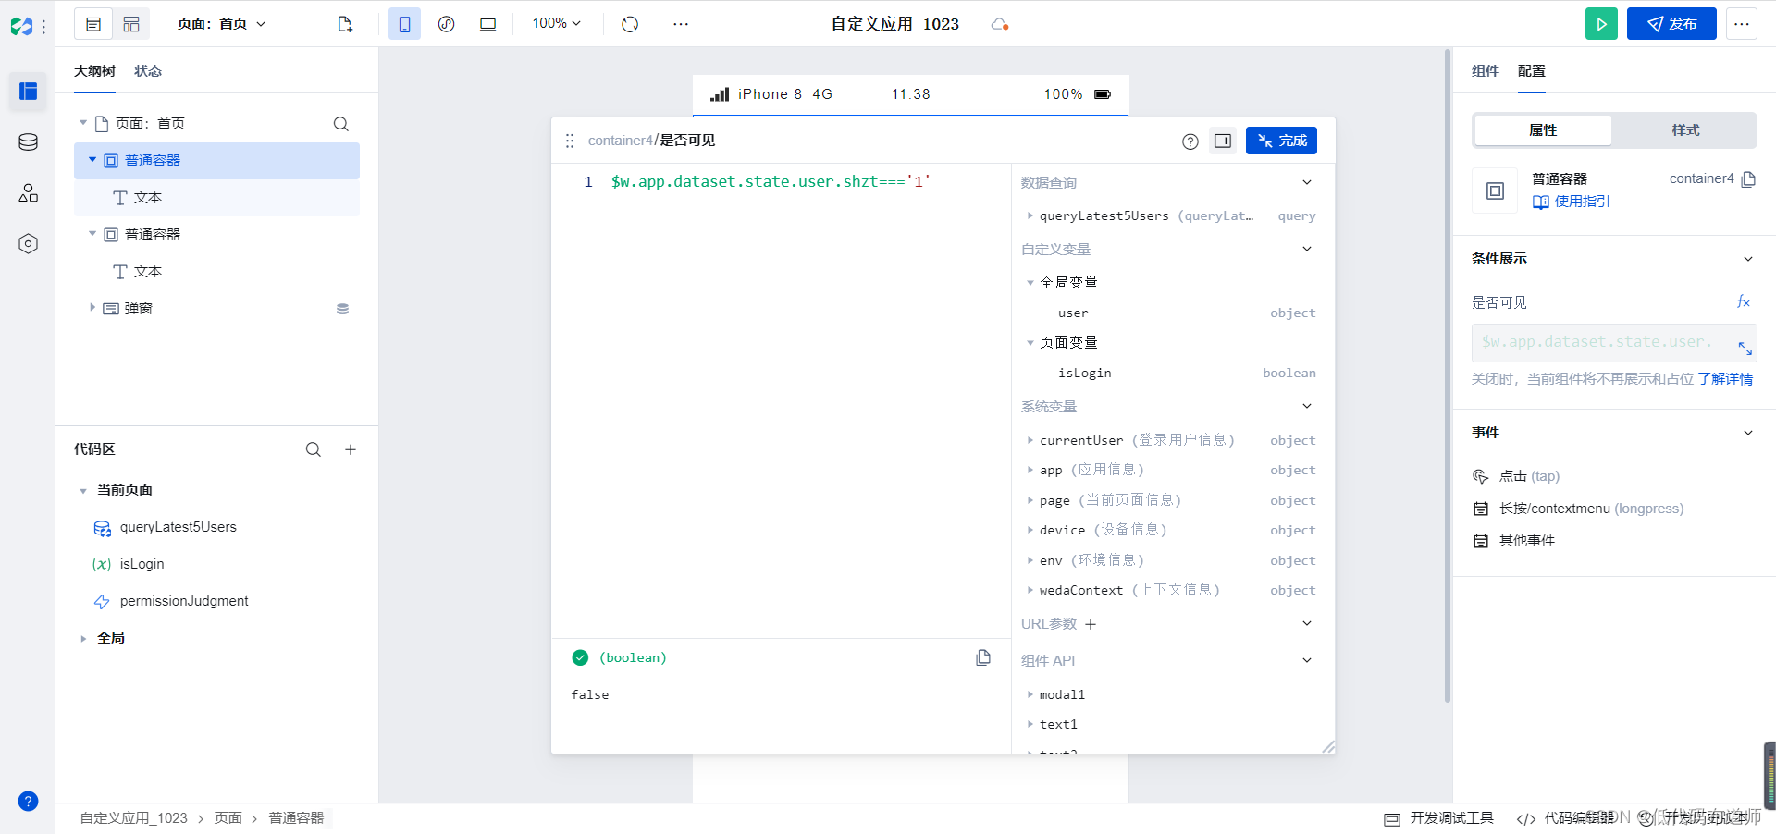
Task: Select the desktop PC preview mode
Action: (x=487, y=24)
